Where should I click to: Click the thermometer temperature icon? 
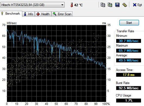pyautogui.click(x=72, y=5)
